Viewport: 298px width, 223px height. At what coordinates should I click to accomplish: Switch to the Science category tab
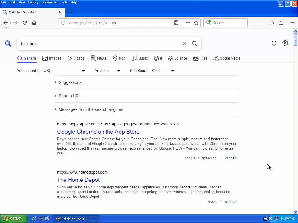click(177, 58)
